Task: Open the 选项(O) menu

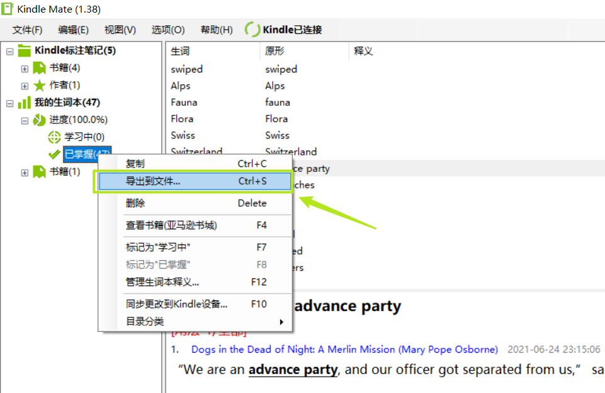Action: pos(168,30)
